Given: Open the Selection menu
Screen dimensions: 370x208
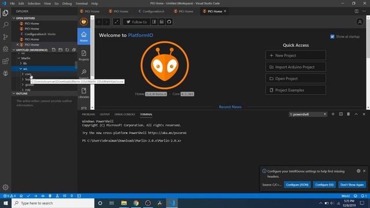Looking at the screenshot, I should click(x=34, y=3).
